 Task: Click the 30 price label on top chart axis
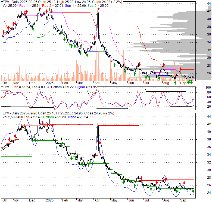pos(209,58)
